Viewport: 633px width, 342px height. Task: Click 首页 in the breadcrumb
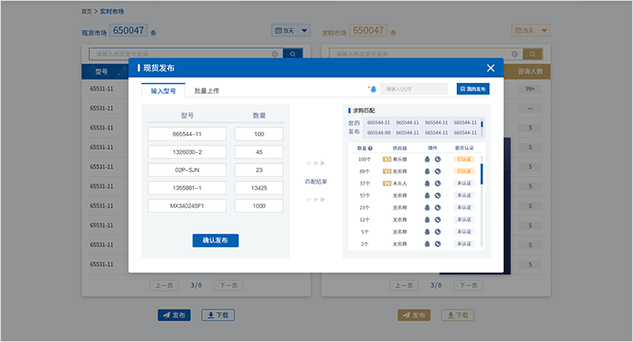86,12
